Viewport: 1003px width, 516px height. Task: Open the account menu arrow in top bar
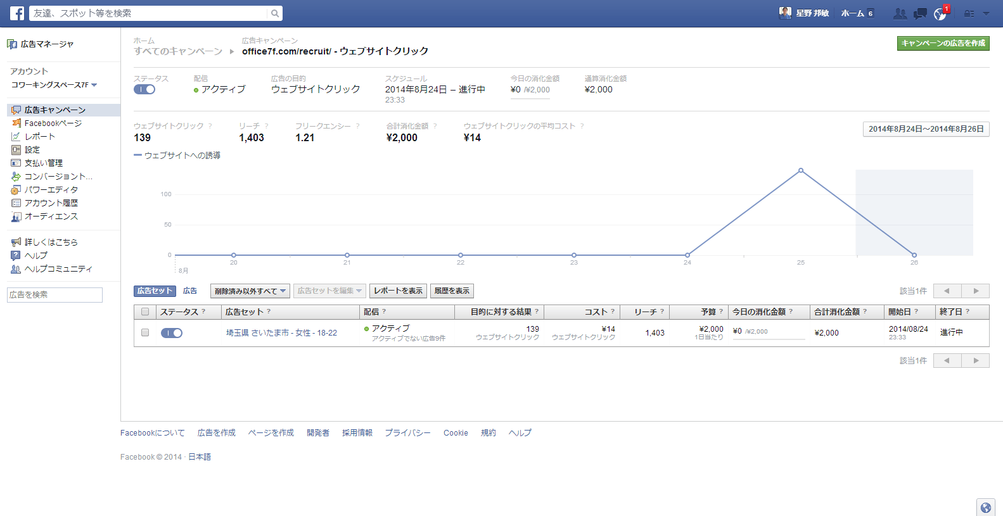coord(986,13)
